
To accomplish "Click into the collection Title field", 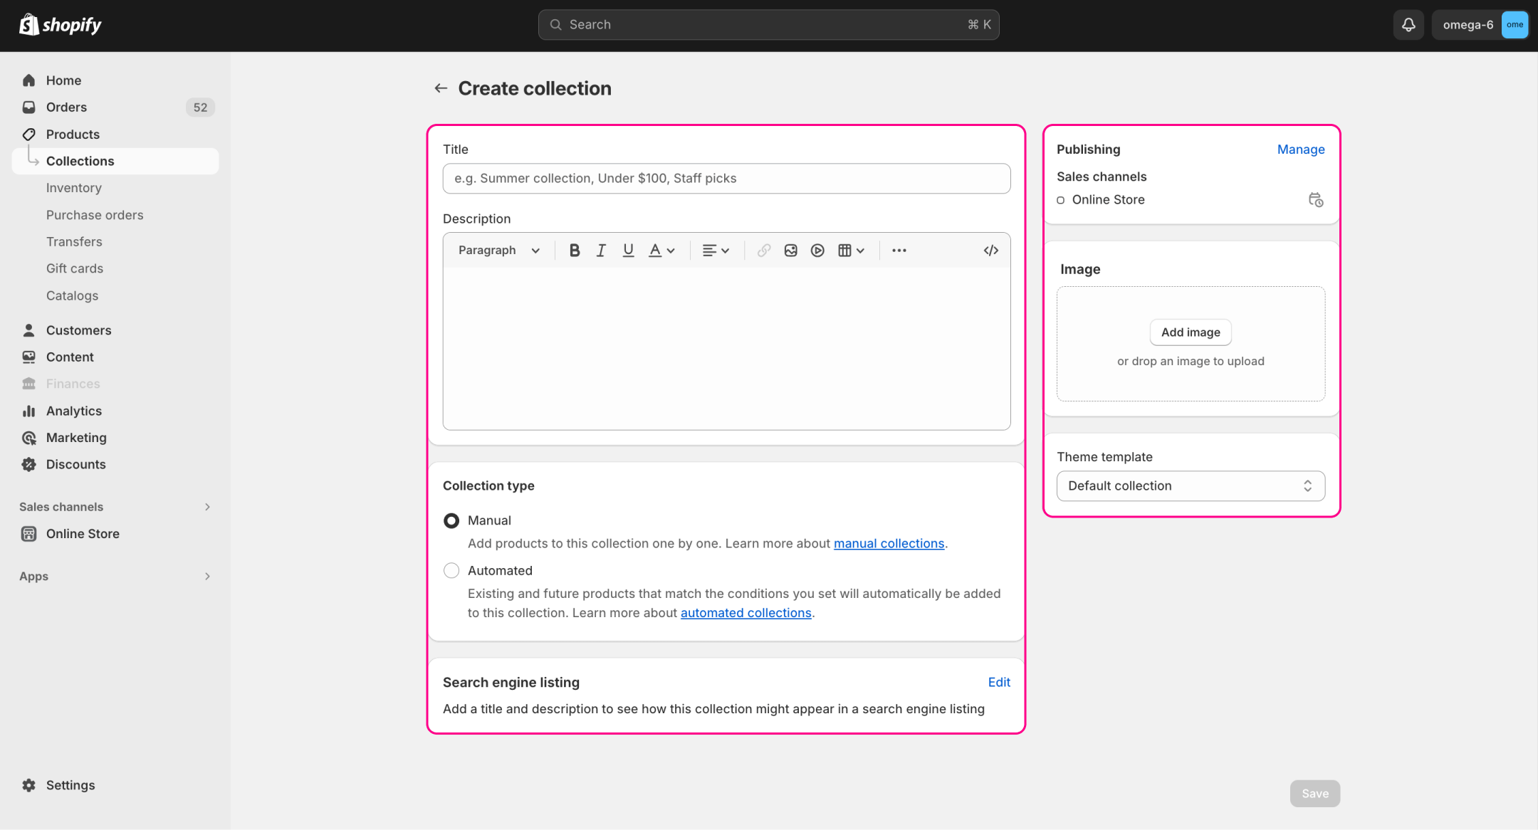I will [726, 178].
